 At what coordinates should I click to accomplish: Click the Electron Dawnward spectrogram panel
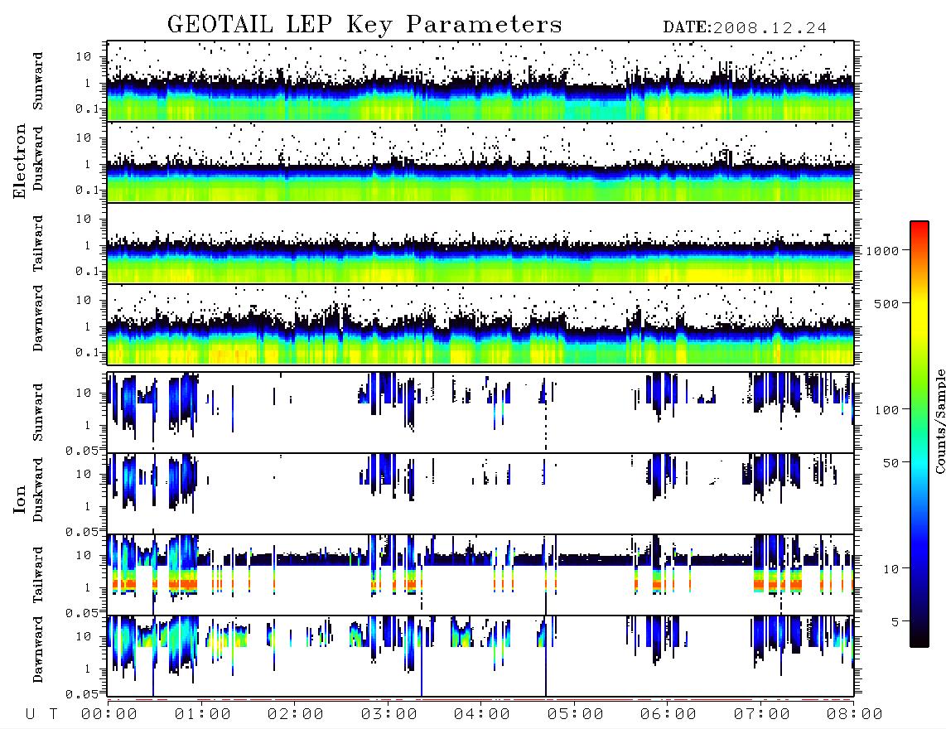point(480,325)
